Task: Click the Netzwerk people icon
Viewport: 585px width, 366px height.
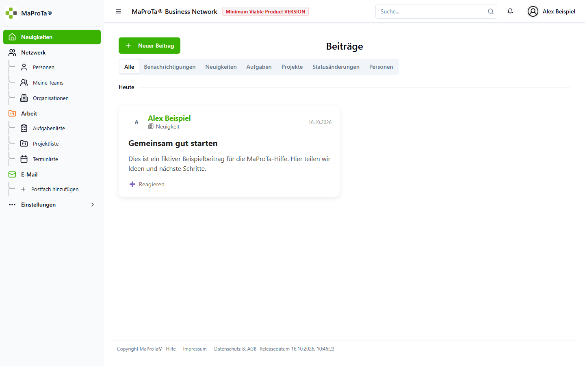Action: (12, 52)
